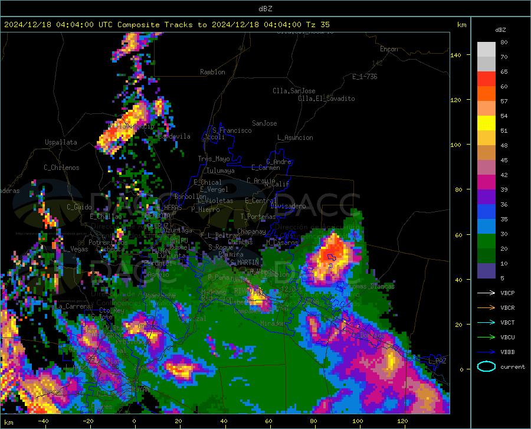531x429 pixels.
Task: Pick the blue 36 dBZ legend color
Action: [486, 211]
